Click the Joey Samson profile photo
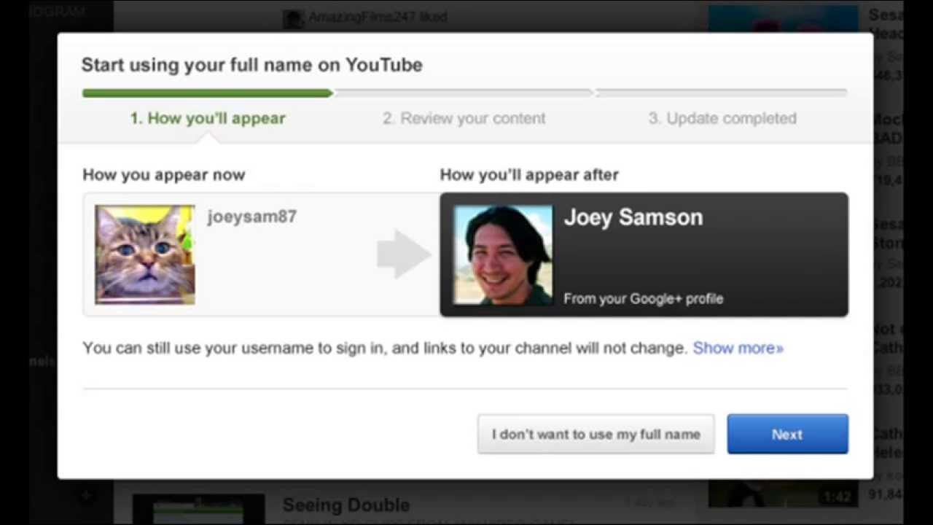This screenshot has height=525, width=933. tap(503, 254)
